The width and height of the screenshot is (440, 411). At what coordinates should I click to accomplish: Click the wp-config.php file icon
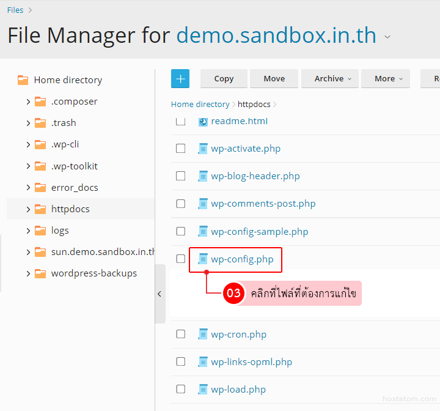click(203, 259)
